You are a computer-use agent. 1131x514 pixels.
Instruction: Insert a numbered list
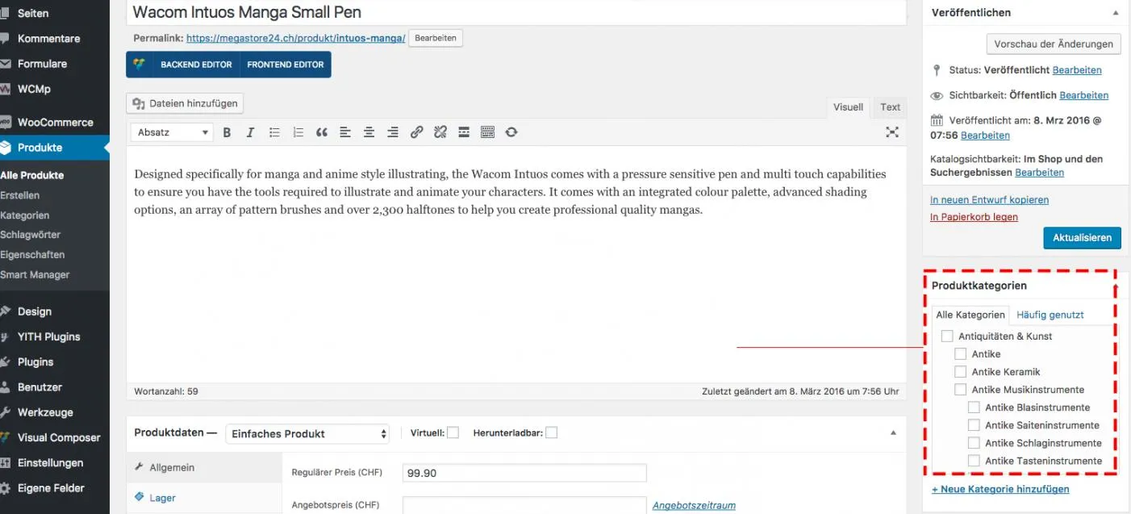298,132
